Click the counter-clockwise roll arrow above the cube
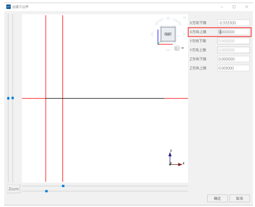The height and width of the screenshot is (207, 255). click(x=158, y=22)
